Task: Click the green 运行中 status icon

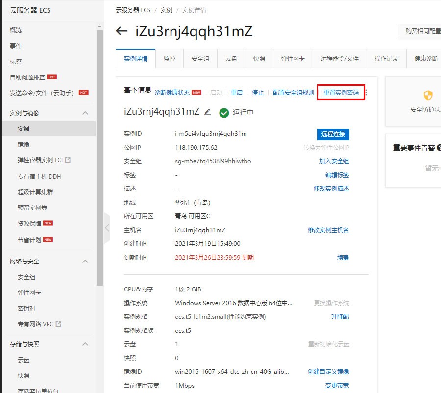Action: pos(224,112)
